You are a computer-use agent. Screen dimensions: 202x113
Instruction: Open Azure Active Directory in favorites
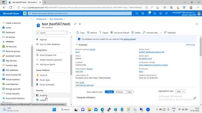(x=14, y=98)
